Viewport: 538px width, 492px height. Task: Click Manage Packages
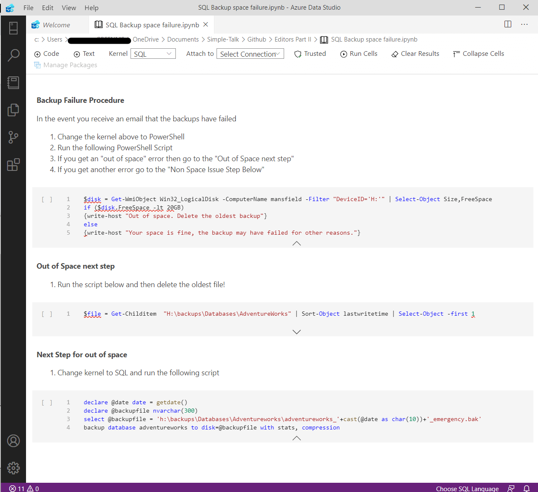click(66, 65)
